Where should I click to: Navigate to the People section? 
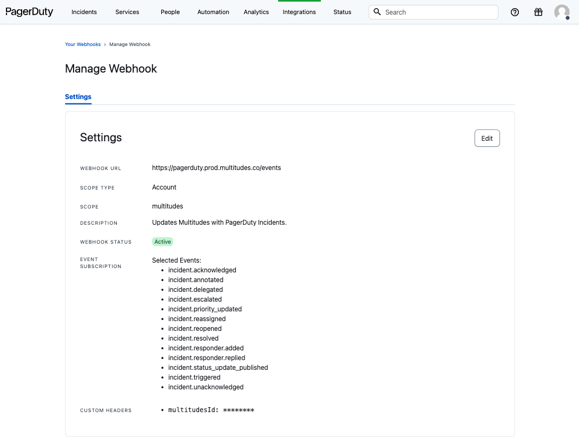coord(170,11)
